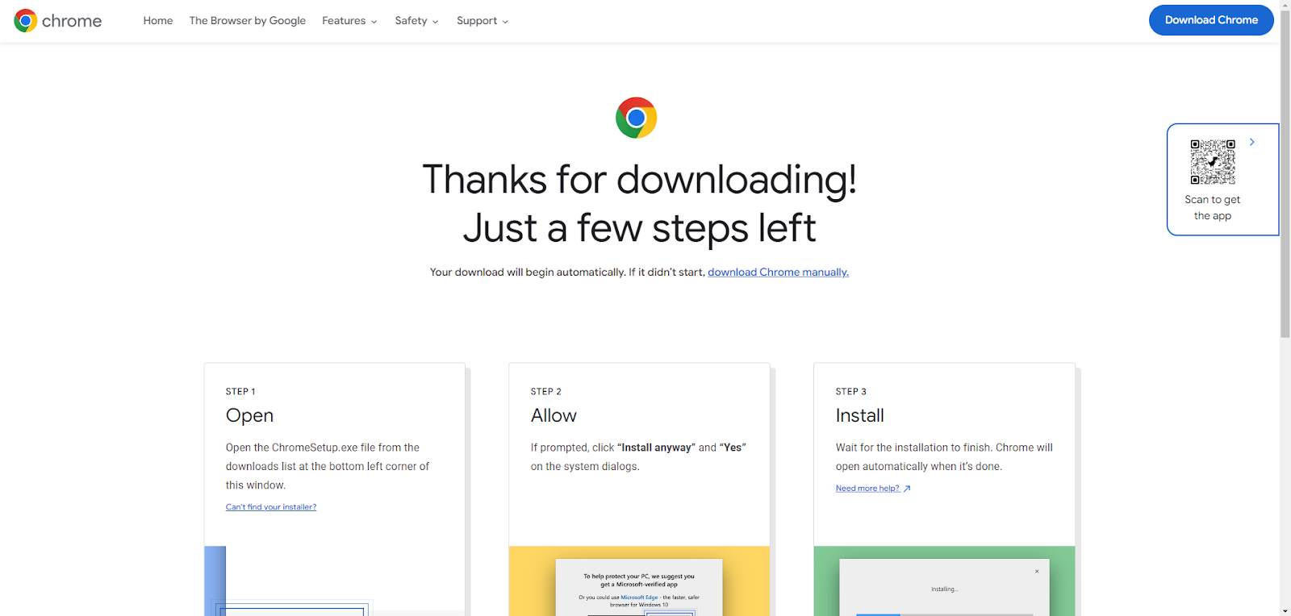The width and height of the screenshot is (1291, 616).
Task: Click the Download Chrome button
Action: click(1211, 20)
